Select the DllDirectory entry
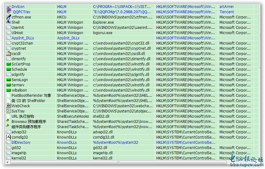 (x=21, y=142)
